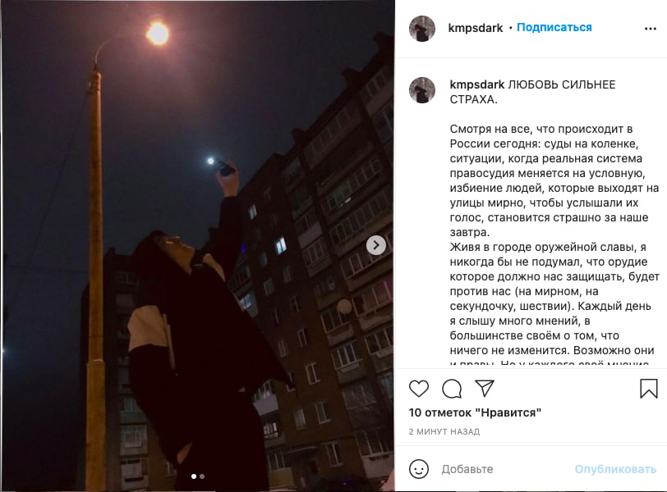
Task: Like the post with heart icon
Action: point(419,389)
